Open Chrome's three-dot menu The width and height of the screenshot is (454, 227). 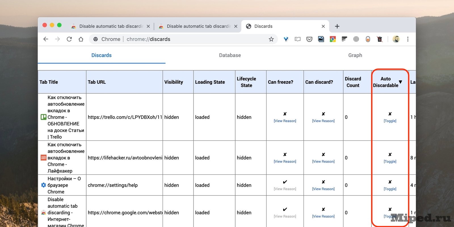pyautogui.click(x=408, y=39)
